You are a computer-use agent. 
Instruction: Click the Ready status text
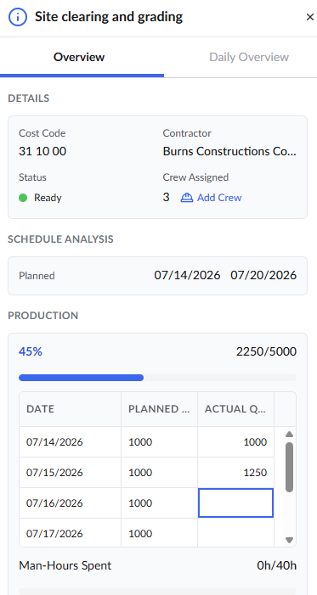tap(48, 198)
